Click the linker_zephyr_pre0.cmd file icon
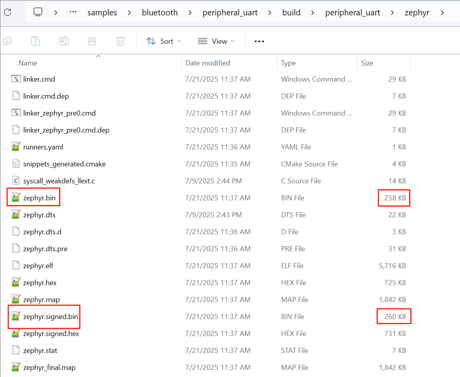The width and height of the screenshot is (460, 377). pyautogui.click(x=16, y=113)
